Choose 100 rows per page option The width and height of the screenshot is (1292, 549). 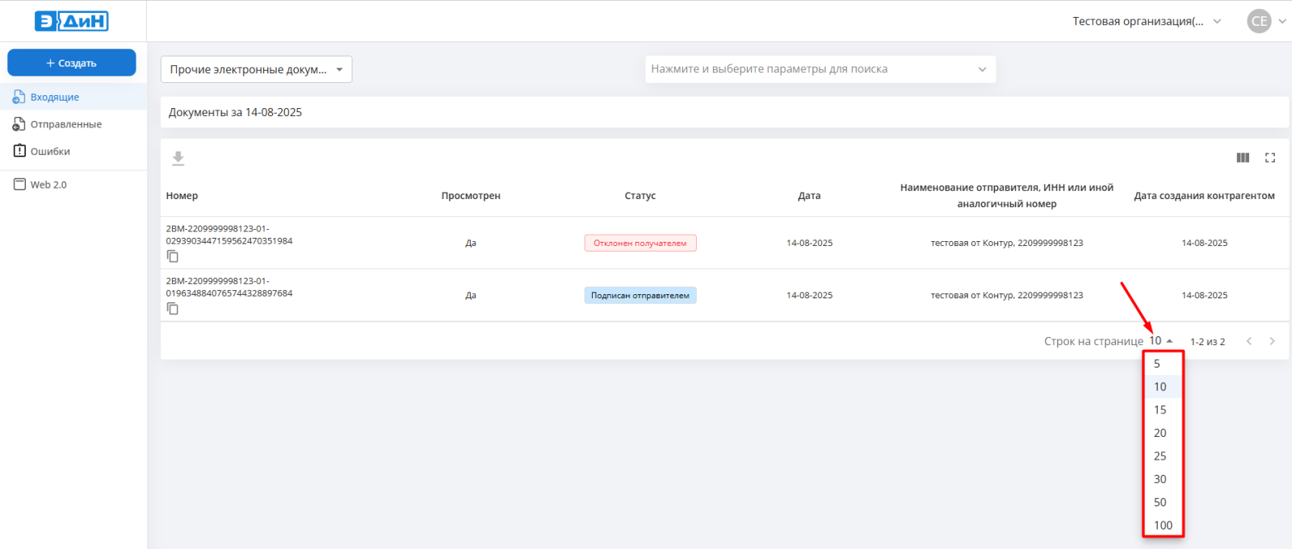point(1163,526)
